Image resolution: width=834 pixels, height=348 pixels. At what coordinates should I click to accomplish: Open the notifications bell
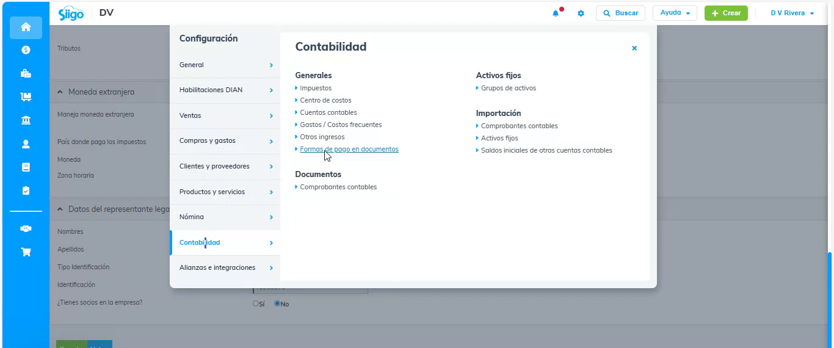pyautogui.click(x=556, y=13)
